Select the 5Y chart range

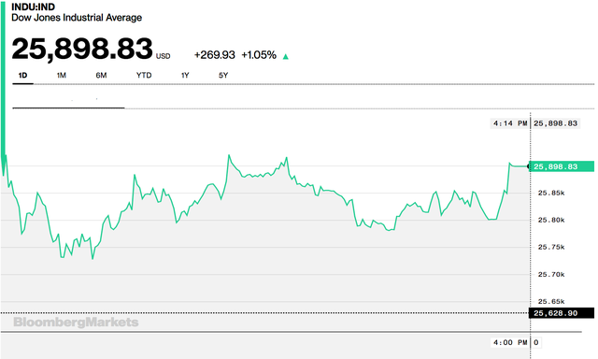(223, 76)
